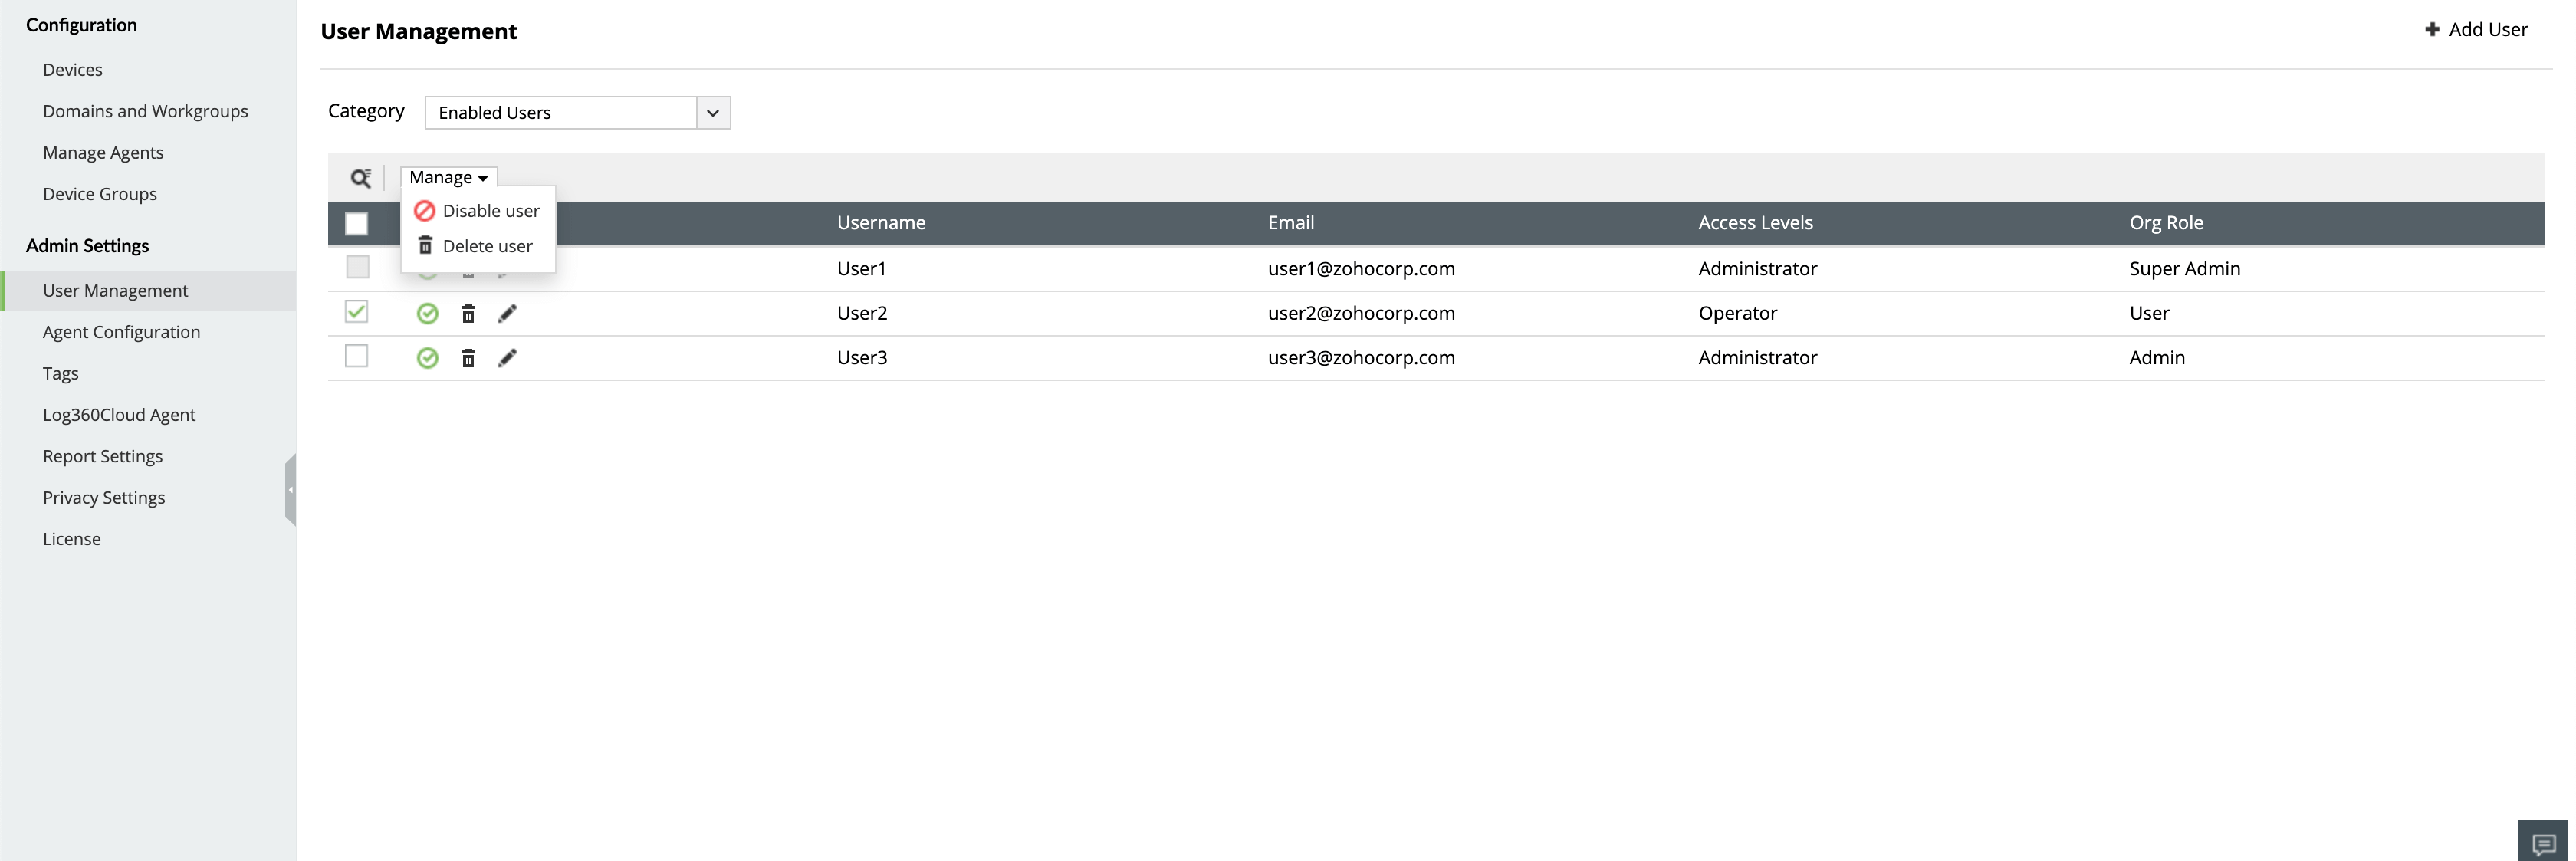Go to Privacy Settings in sidebar
The width and height of the screenshot is (2576, 861).
click(104, 497)
